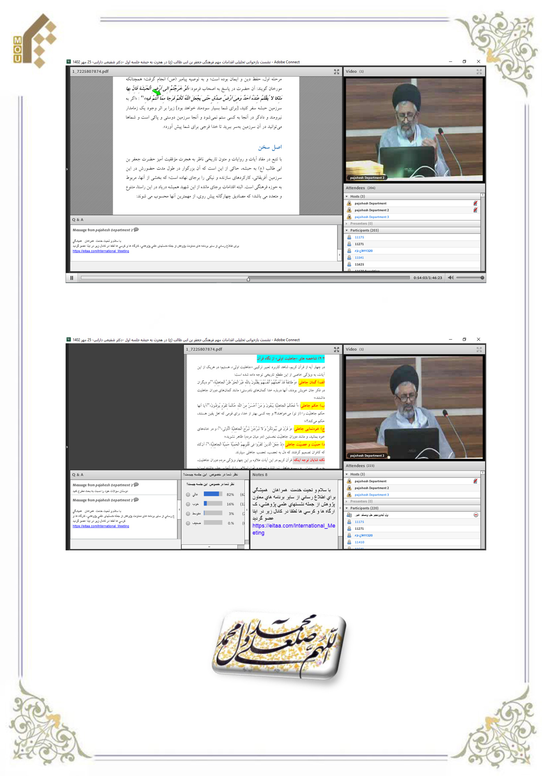Minimize the lower Adobe Connect window
The image size is (549, 776).
click(x=451, y=340)
